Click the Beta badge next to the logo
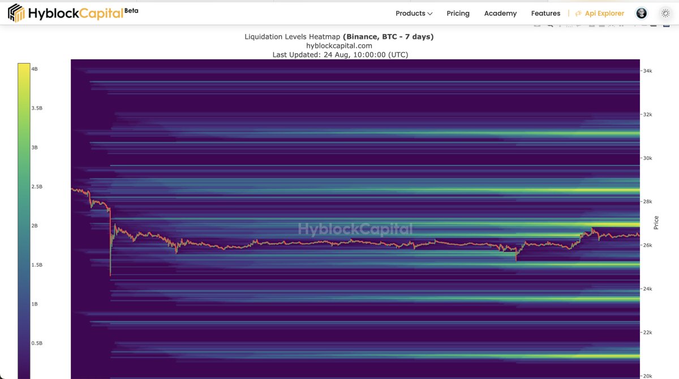This screenshot has height=379, width=679. 131,11
